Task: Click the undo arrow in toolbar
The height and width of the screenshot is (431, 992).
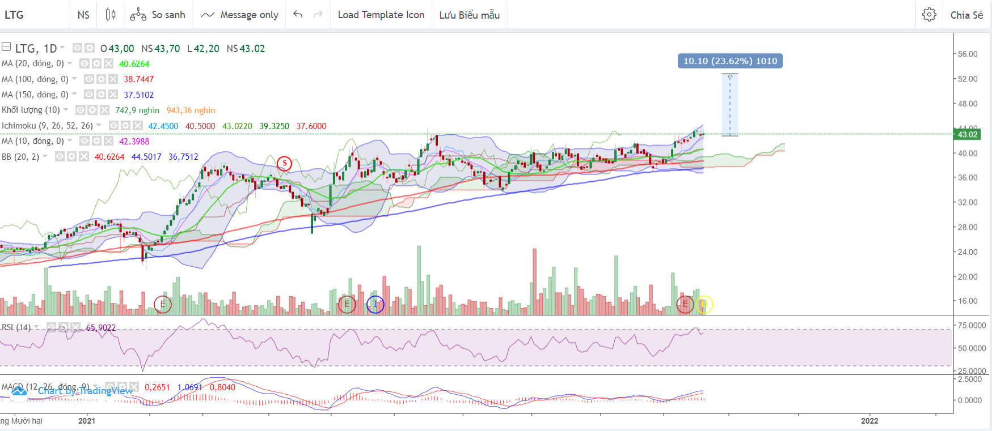Action: 298,15
